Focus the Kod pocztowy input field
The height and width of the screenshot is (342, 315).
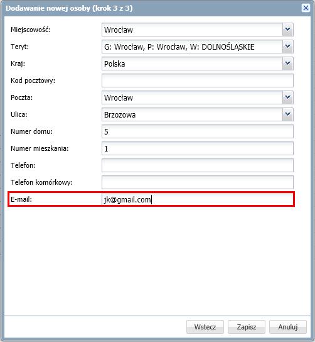tap(198, 80)
